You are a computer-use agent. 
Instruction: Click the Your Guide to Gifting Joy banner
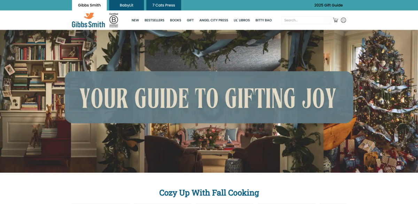(209, 97)
